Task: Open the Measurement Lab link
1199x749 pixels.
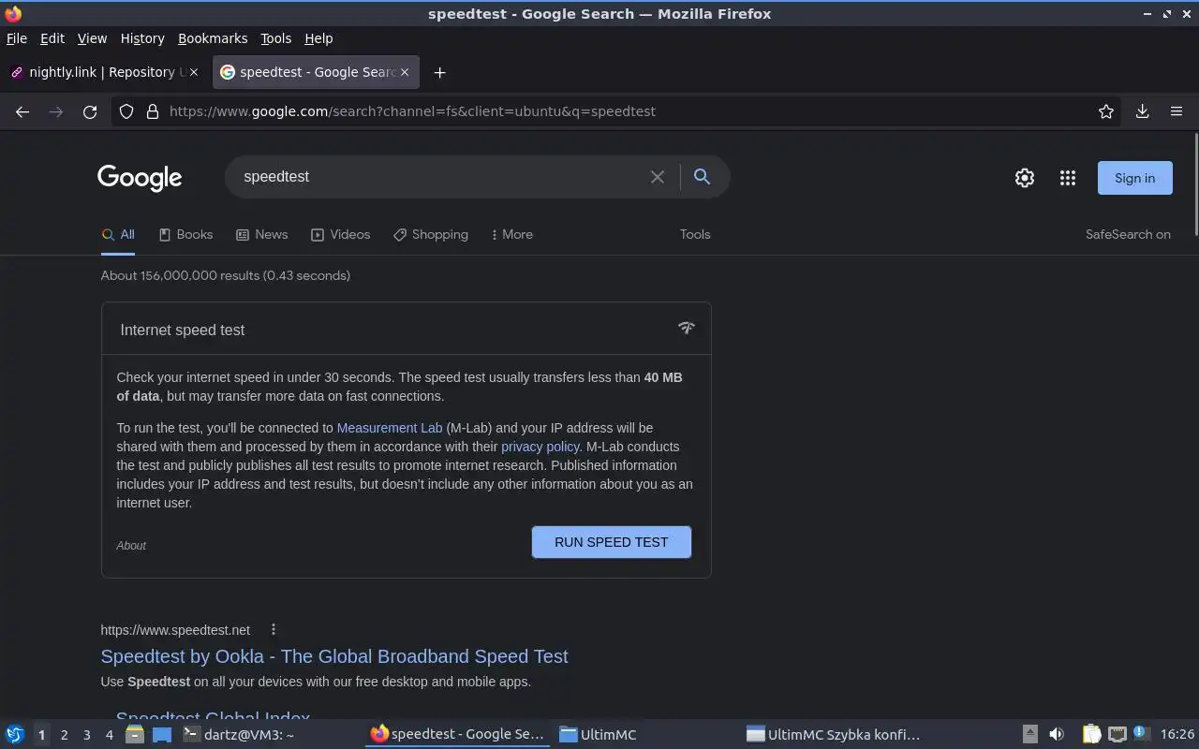Action: coord(389,428)
